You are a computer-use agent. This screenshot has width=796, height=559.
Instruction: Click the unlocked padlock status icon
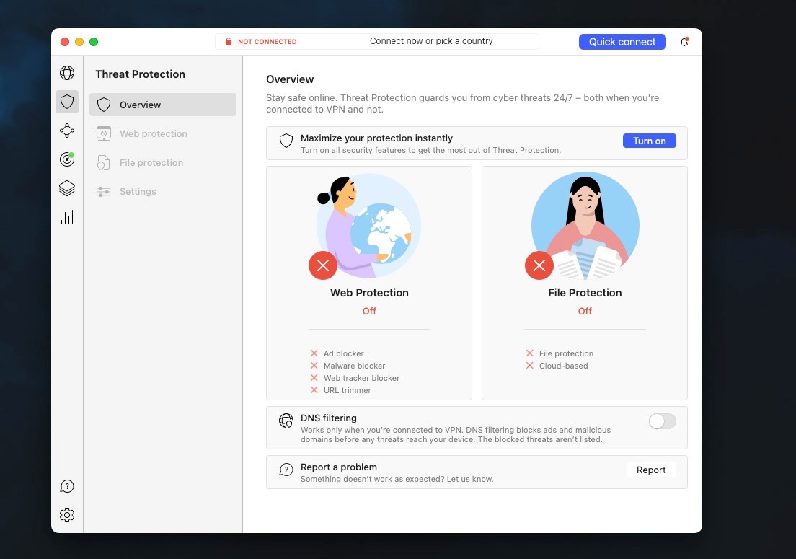tap(229, 41)
